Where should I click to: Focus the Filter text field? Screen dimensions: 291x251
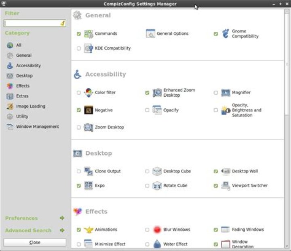[x=35, y=23]
